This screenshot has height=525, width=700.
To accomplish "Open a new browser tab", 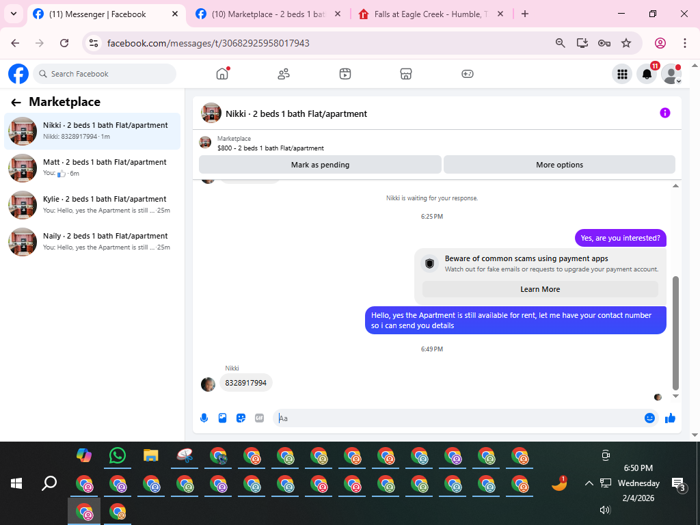I will tap(525, 14).
